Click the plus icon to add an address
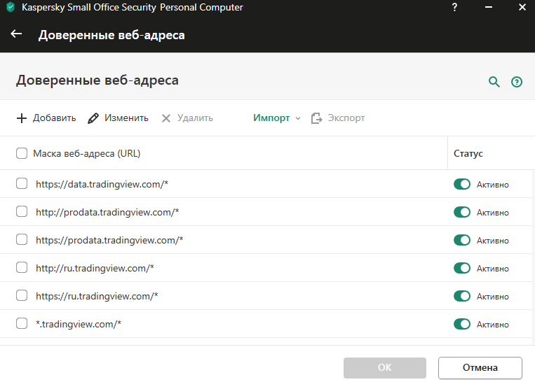Screen dimensions: 535x382 click(x=22, y=118)
